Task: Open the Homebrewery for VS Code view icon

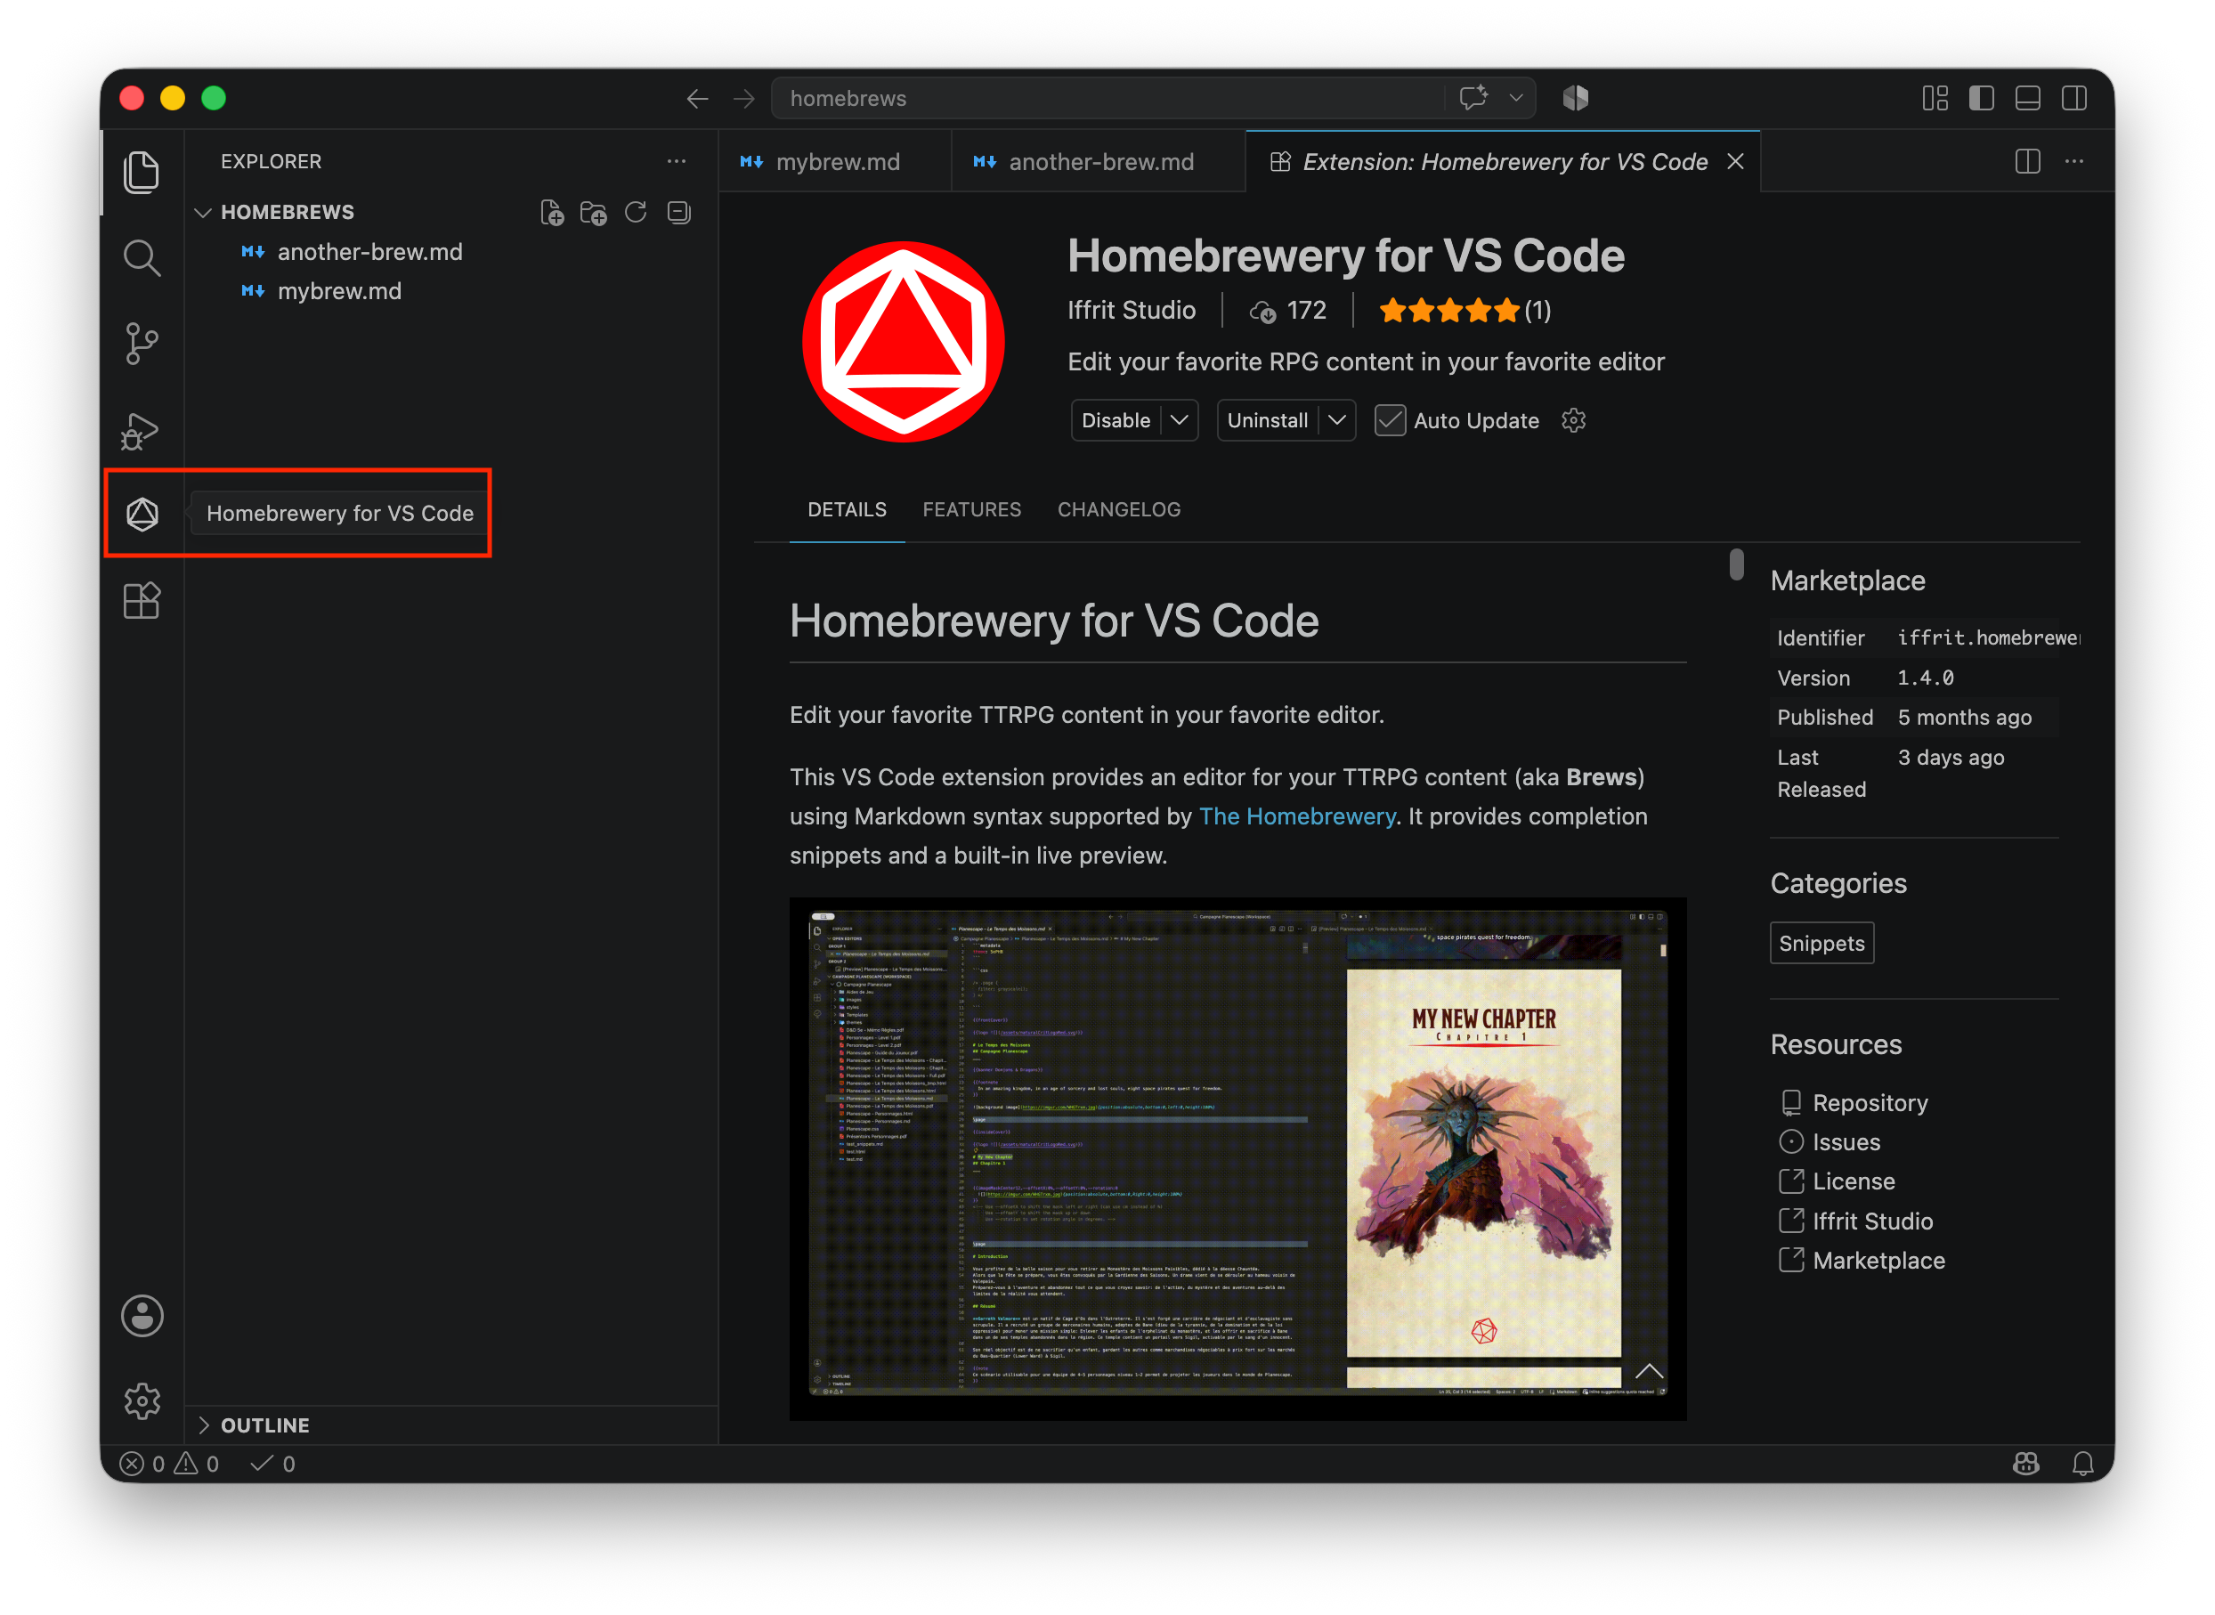Action: click(x=142, y=515)
